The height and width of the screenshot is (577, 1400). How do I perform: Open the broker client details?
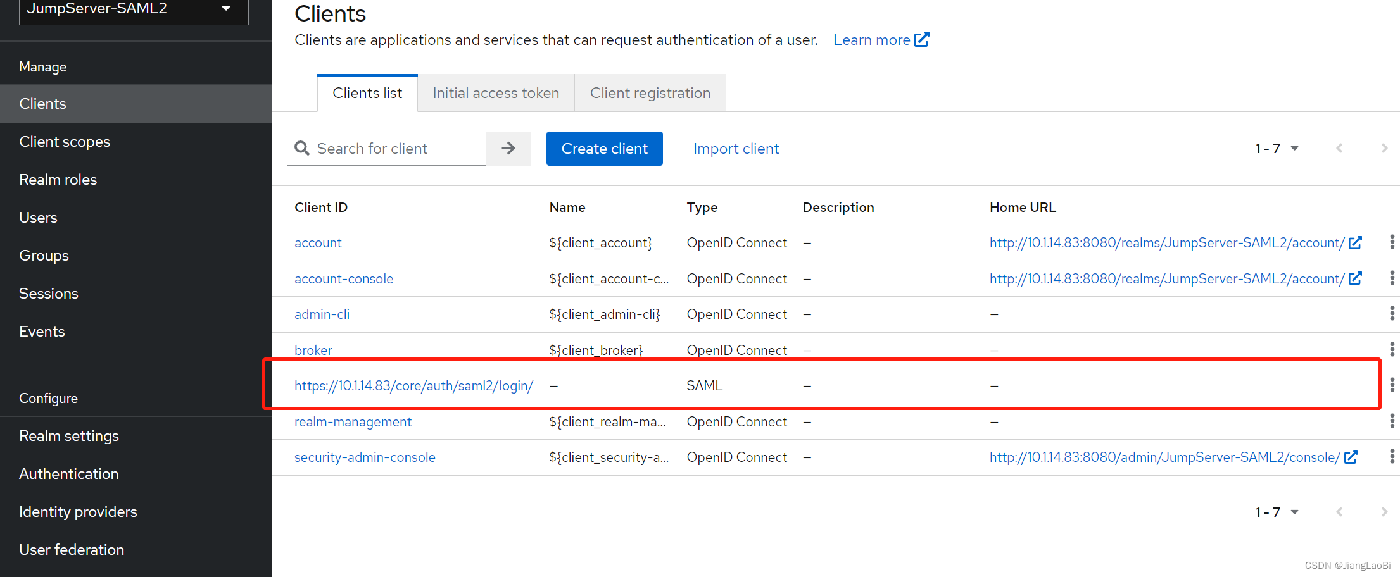(x=313, y=349)
